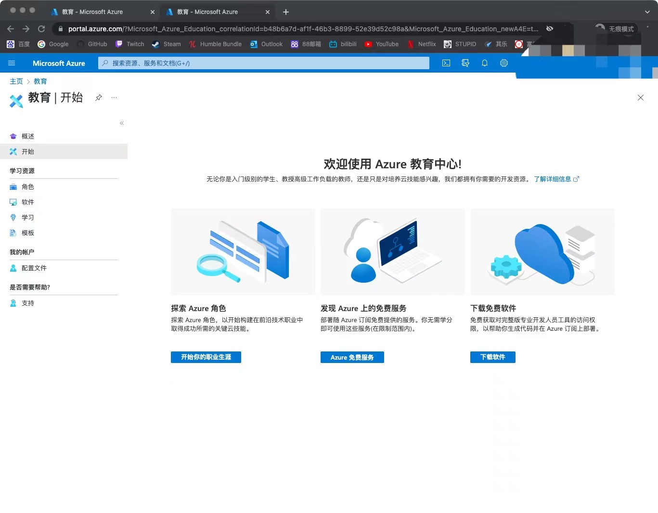The height and width of the screenshot is (513, 658).
Task: Reload the page
Action: (x=41, y=29)
